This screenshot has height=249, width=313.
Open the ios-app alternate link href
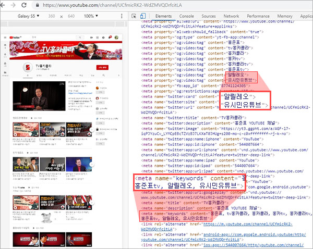(254, 245)
